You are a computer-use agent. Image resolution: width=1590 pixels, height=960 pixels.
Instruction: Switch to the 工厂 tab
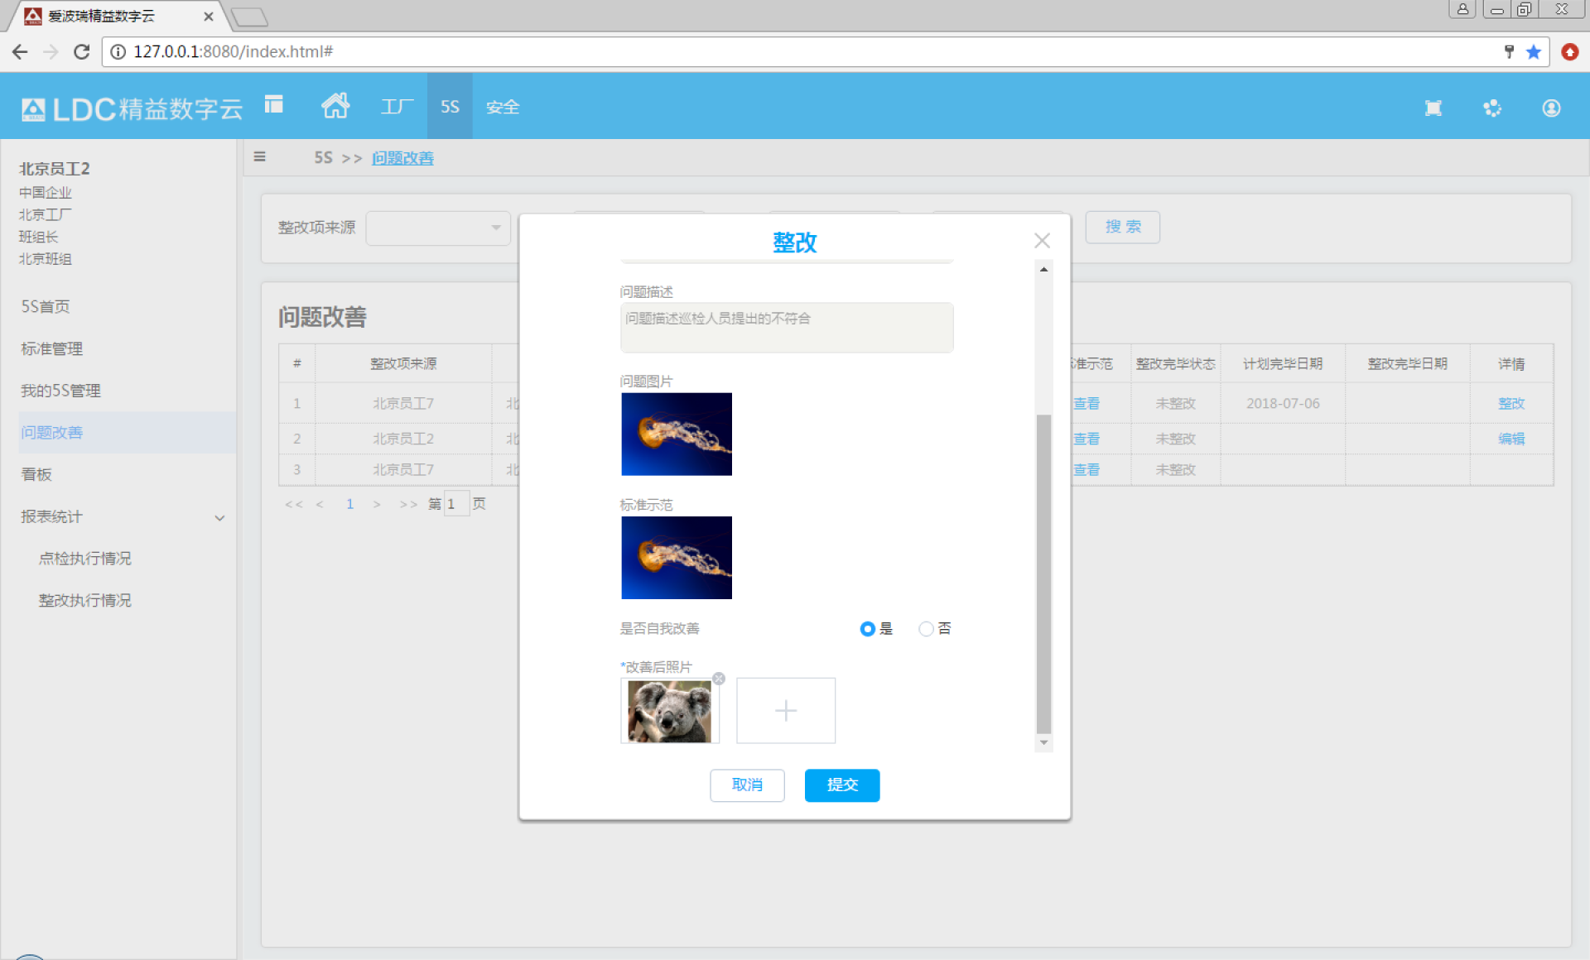[397, 107]
